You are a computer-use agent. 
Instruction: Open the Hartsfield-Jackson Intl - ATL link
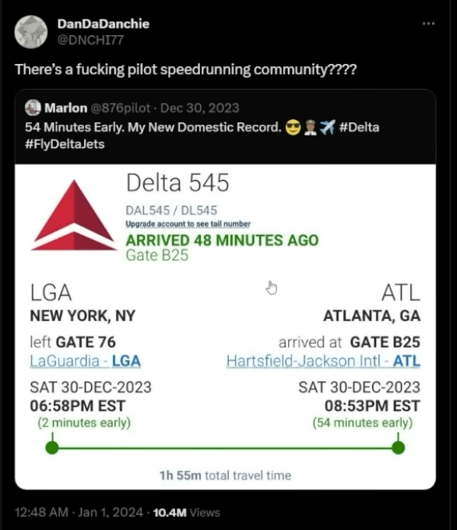tap(323, 361)
